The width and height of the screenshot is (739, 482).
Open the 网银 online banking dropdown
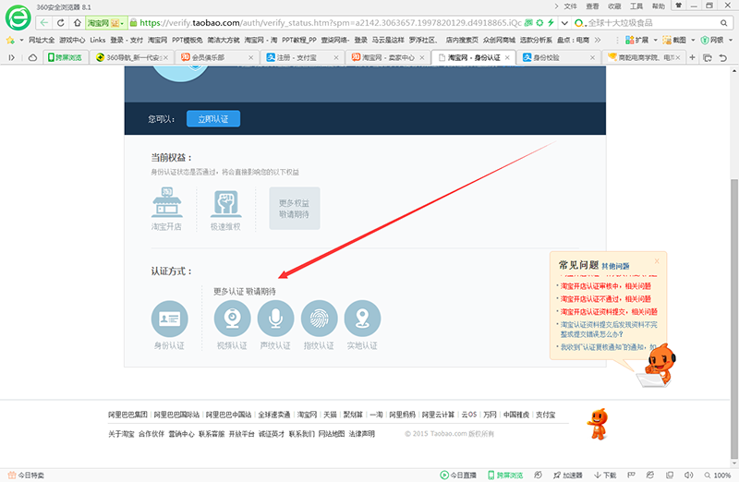(731, 40)
